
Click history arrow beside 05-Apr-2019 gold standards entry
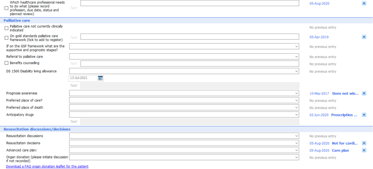pos(364,37)
